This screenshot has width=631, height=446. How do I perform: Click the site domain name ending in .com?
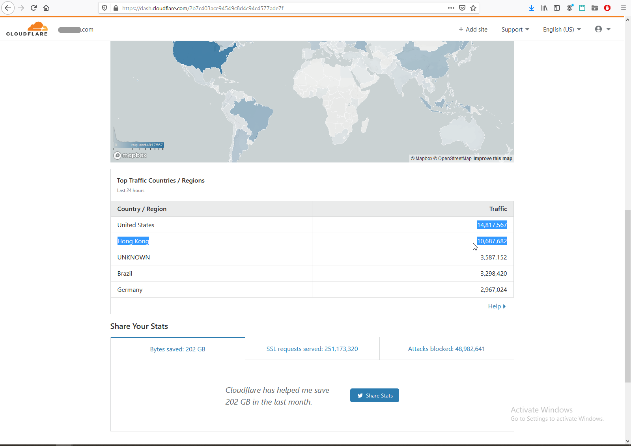click(76, 30)
